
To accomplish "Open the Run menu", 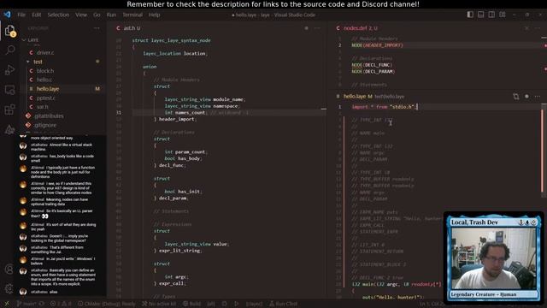I will [111, 15].
